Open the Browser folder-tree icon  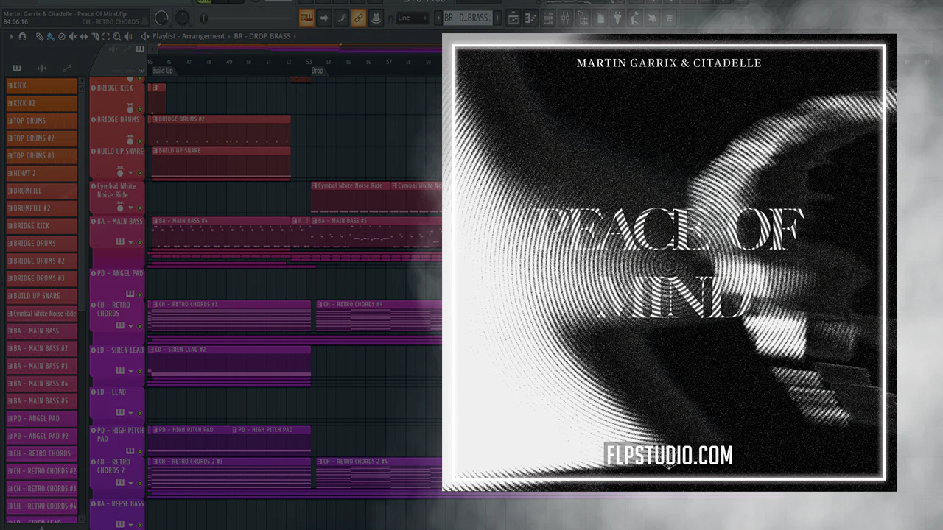(x=584, y=18)
